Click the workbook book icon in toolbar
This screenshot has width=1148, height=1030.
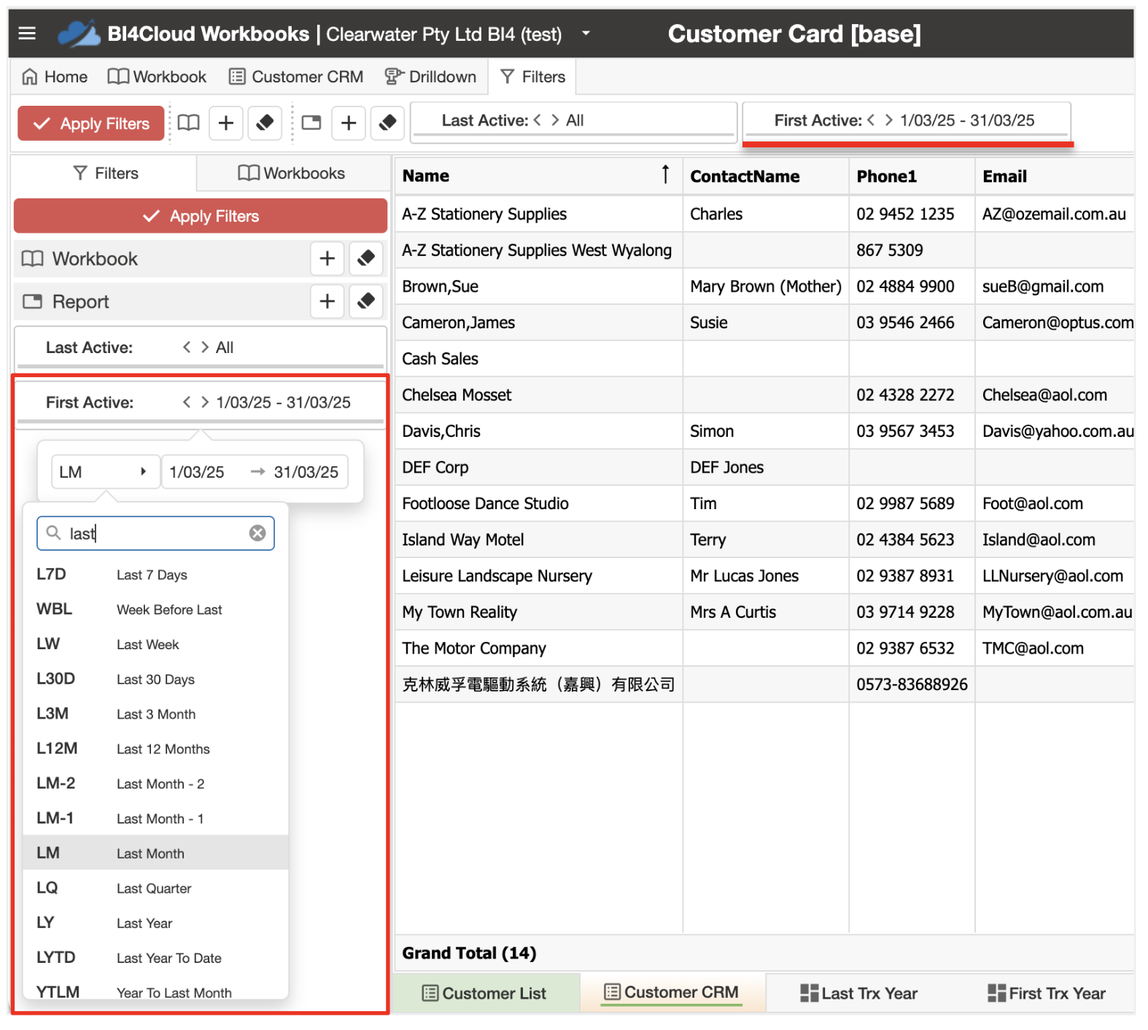point(189,123)
